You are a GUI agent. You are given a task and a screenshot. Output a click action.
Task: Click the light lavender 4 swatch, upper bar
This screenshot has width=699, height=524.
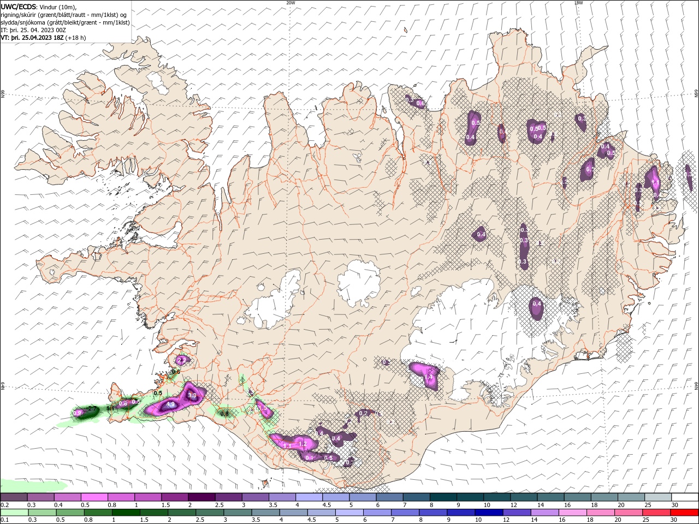(x=309, y=497)
